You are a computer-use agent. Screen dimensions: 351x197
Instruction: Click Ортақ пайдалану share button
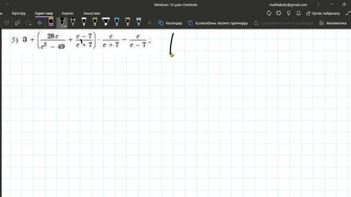pos(323,13)
